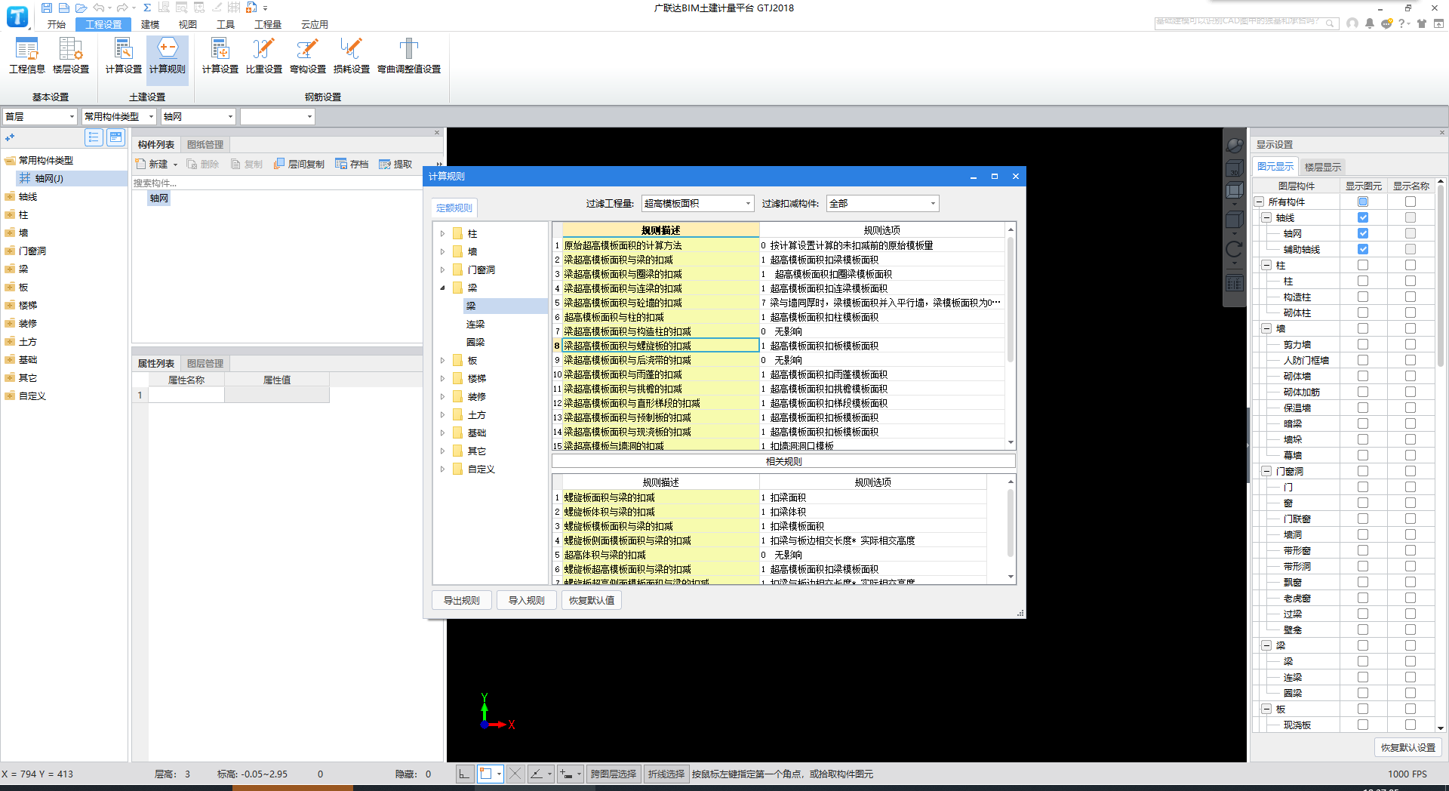Uncheck 轴网 显示图元 checkbox
Viewport: 1449px width, 791px height.
(x=1363, y=233)
